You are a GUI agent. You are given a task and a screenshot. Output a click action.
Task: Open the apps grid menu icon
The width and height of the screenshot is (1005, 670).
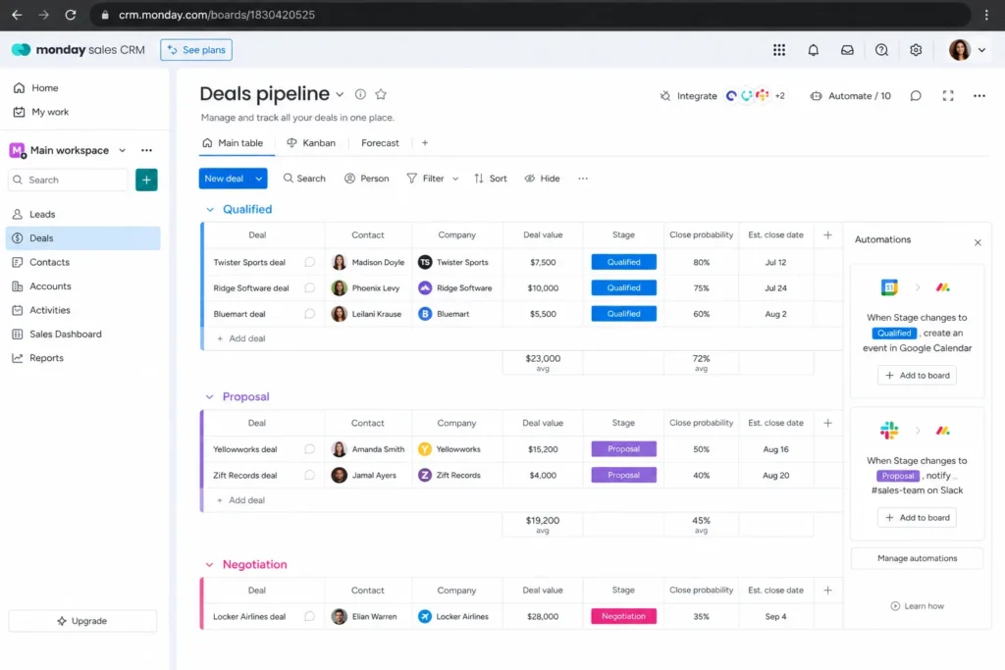click(778, 50)
